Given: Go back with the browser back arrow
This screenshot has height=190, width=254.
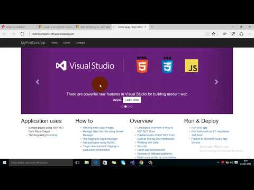Looking at the screenshot, I should point(5,34).
